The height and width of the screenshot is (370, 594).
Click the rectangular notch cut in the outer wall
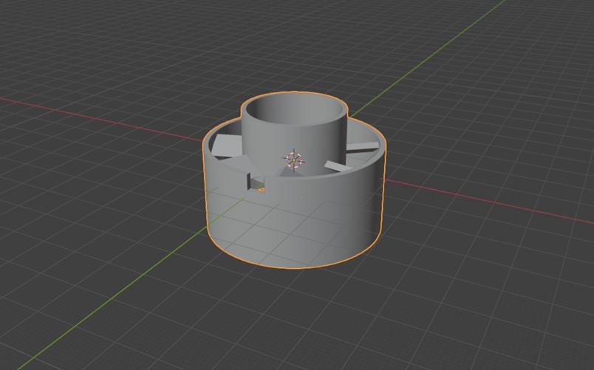(x=255, y=182)
